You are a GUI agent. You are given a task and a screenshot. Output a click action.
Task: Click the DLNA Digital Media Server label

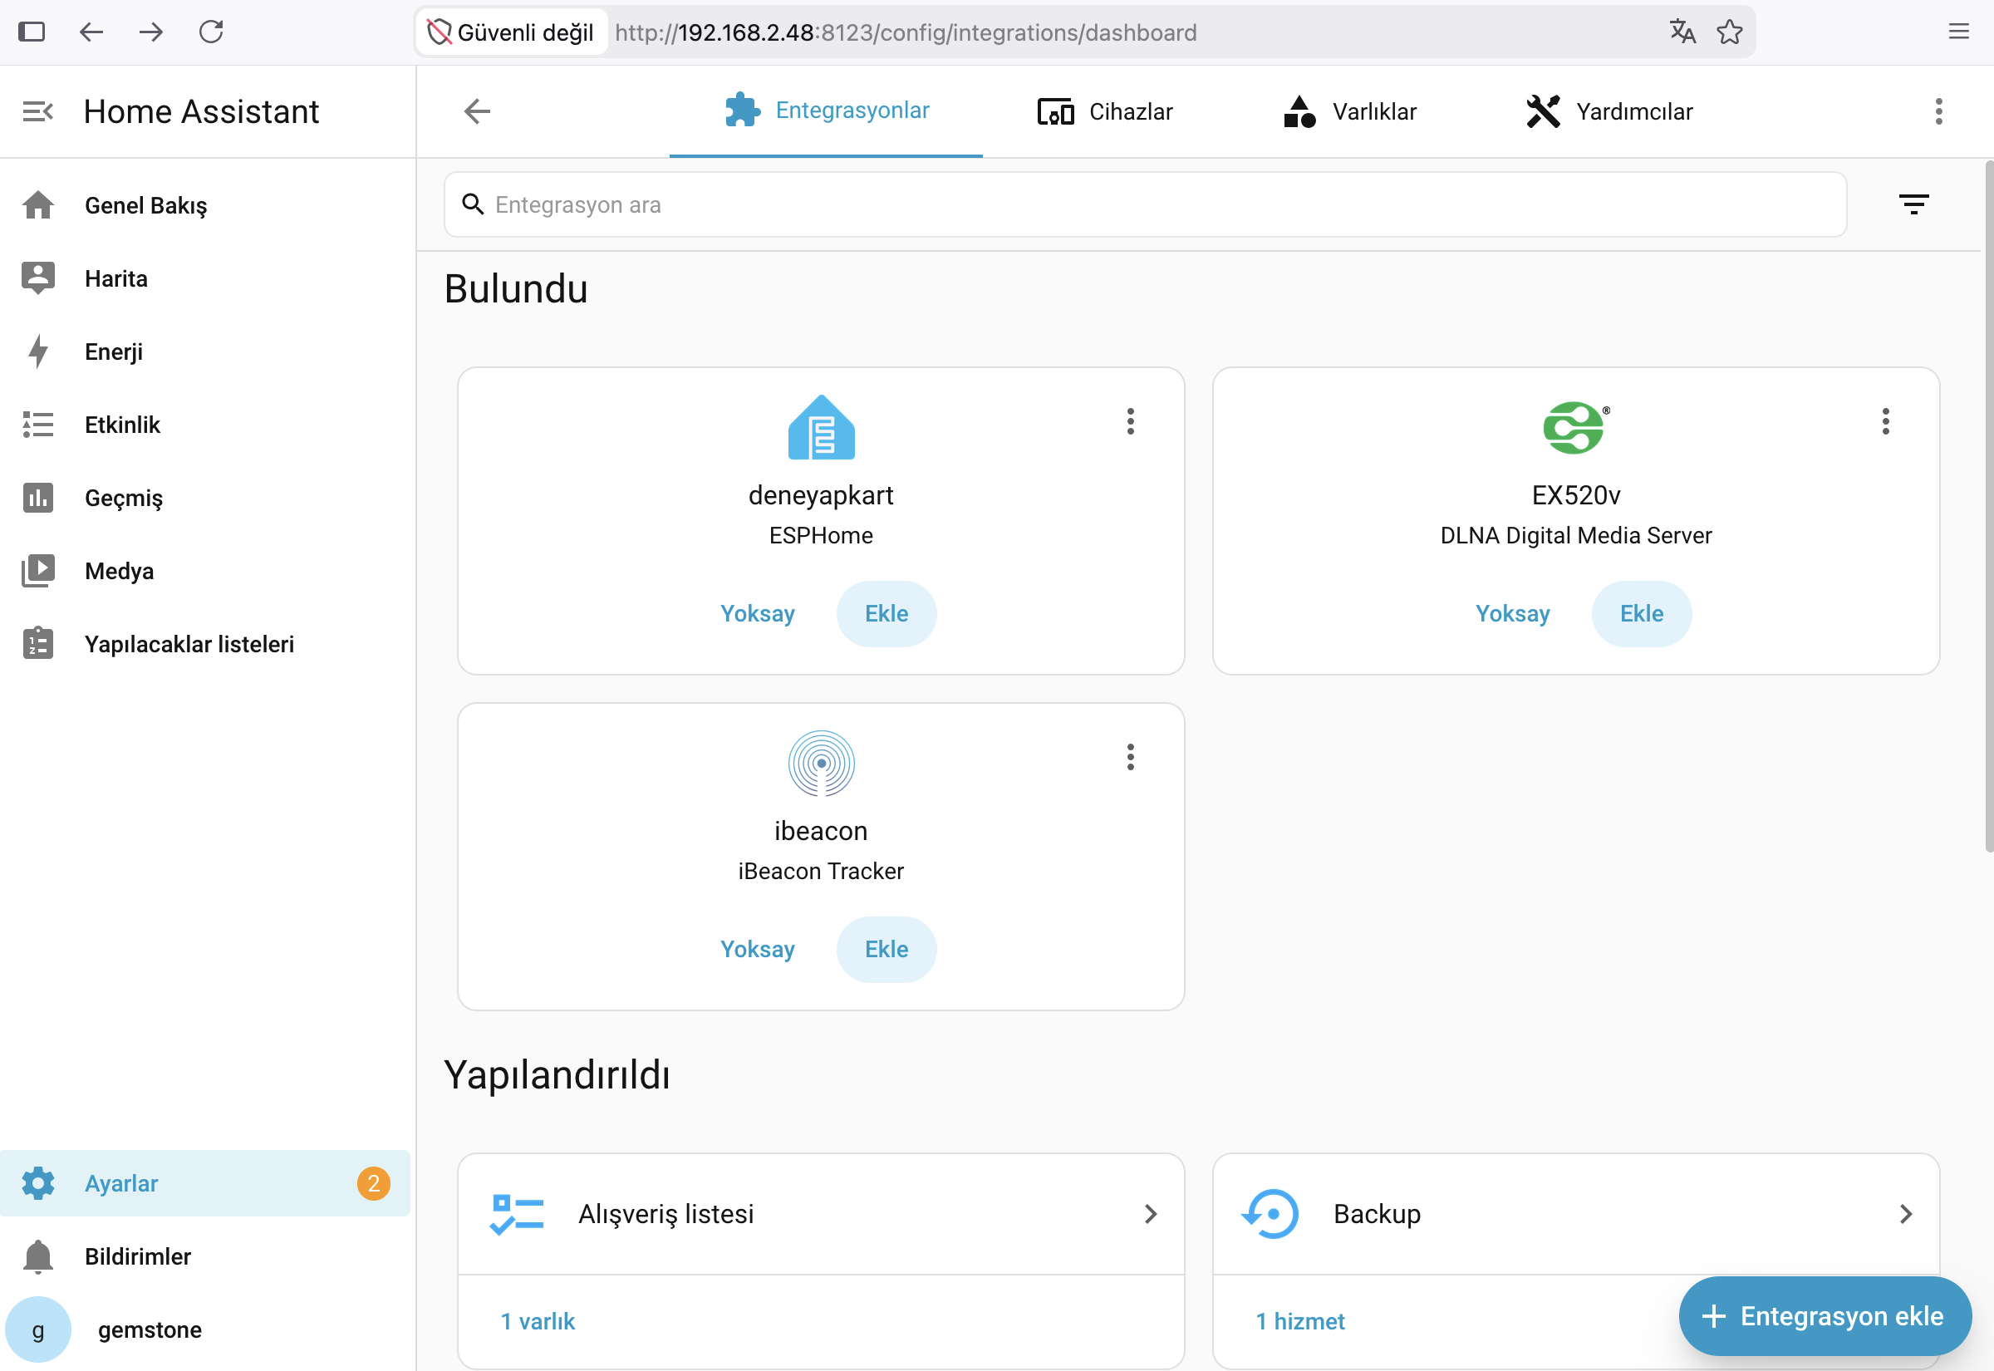pos(1576,535)
